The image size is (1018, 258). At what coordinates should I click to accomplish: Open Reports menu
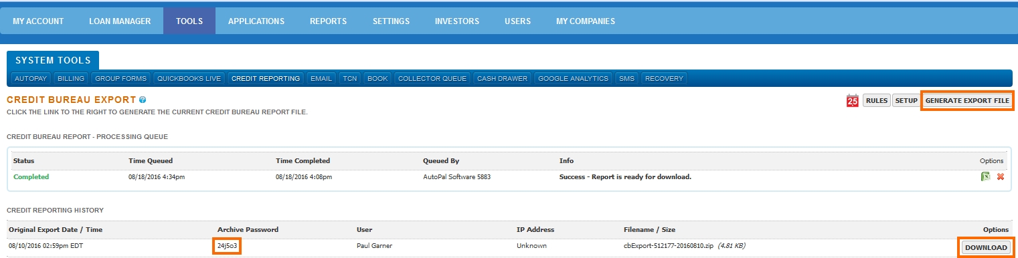[328, 21]
